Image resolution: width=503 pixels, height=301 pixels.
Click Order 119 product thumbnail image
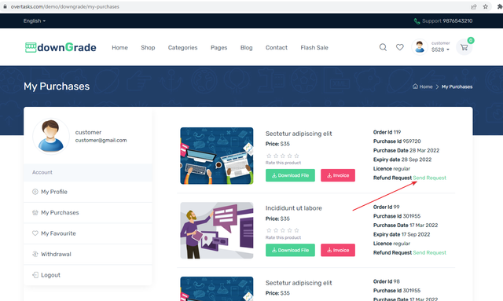(x=217, y=156)
